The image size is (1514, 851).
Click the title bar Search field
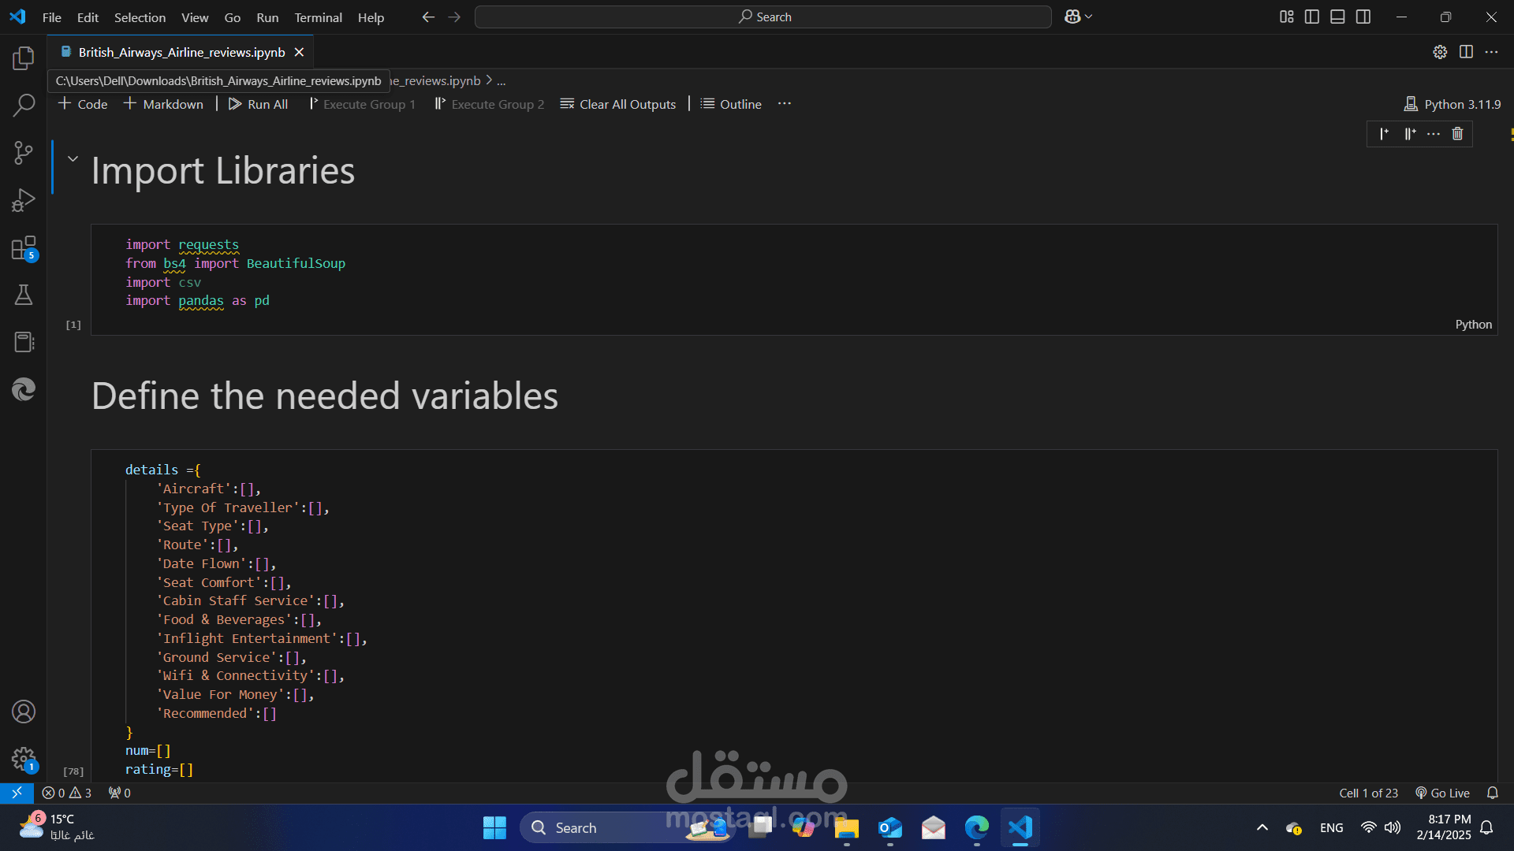pos(763,17)
